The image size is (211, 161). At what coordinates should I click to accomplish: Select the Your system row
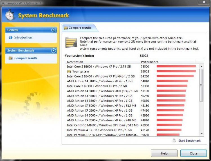(132, 71)
